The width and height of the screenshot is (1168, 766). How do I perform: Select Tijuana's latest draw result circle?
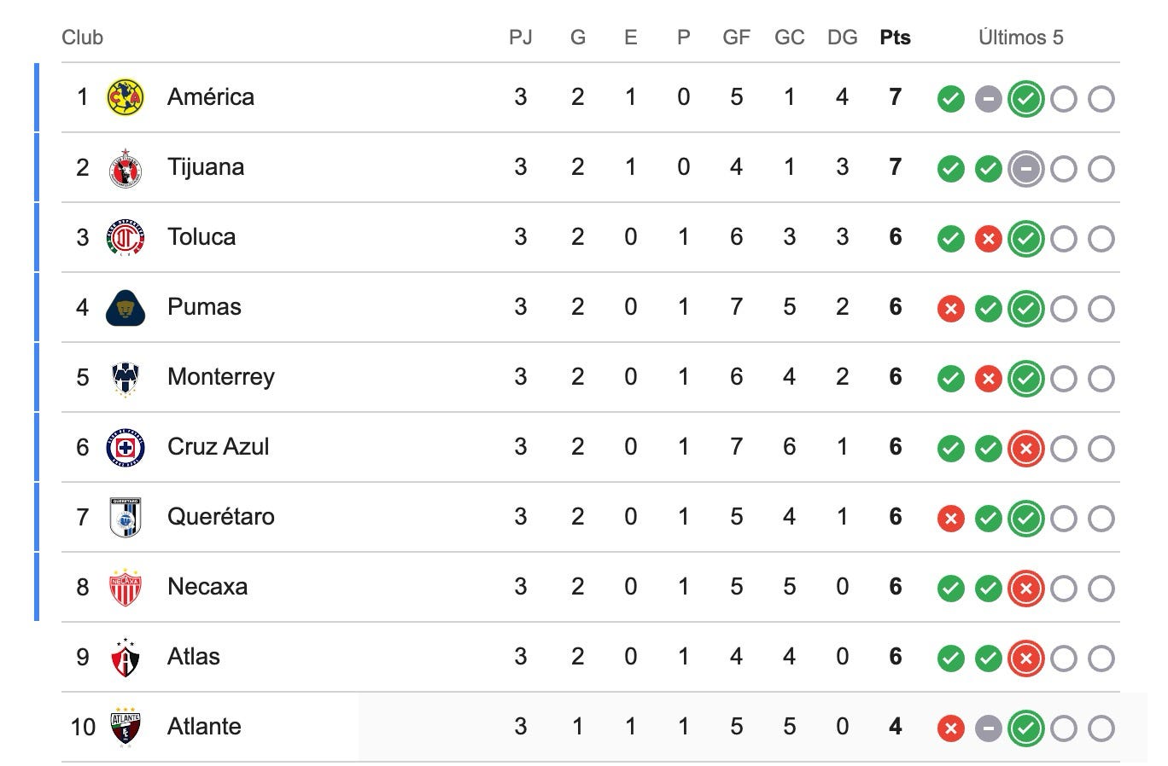pos(1025,169)
